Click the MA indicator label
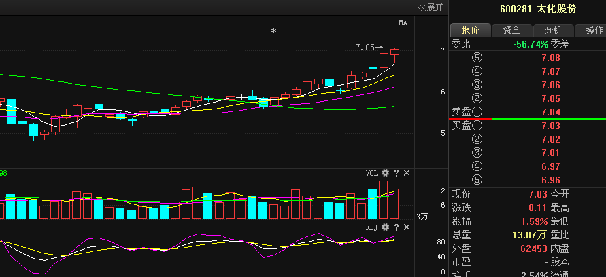This screenshot has width=606, height=277. [x=403, y=23]
